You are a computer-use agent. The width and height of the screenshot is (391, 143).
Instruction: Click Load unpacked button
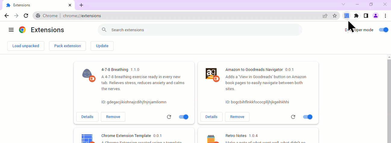coord(26,46)
